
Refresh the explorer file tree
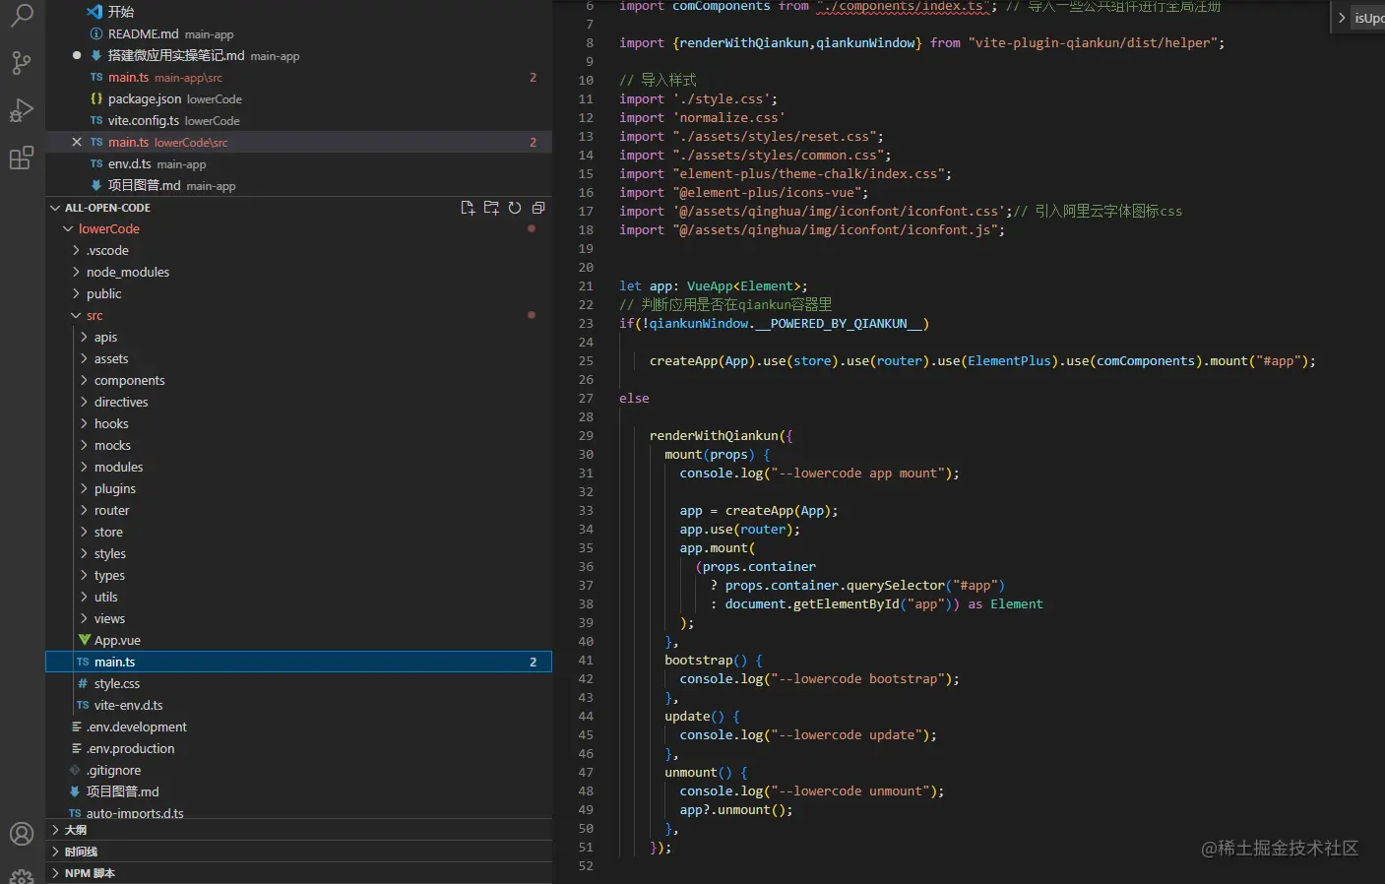pos(515,208)
